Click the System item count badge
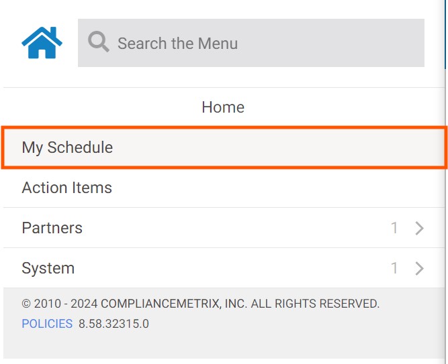The width and height of the screenshot is (448, 364). (395, 268)
